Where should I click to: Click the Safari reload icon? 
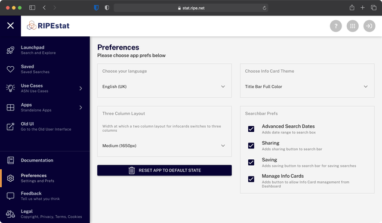click(264, 8)
